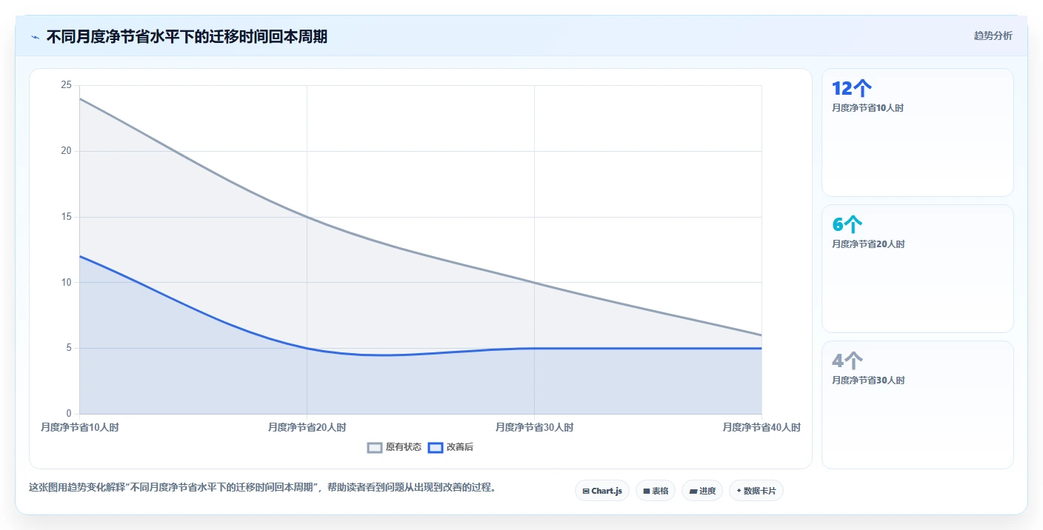Click the 表格 tag chip
The width and height of the screenshot is (1043, 530).
656,491
